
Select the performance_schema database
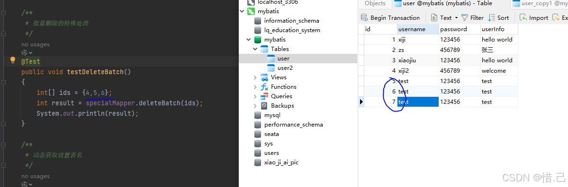click(x=293, y=125)
